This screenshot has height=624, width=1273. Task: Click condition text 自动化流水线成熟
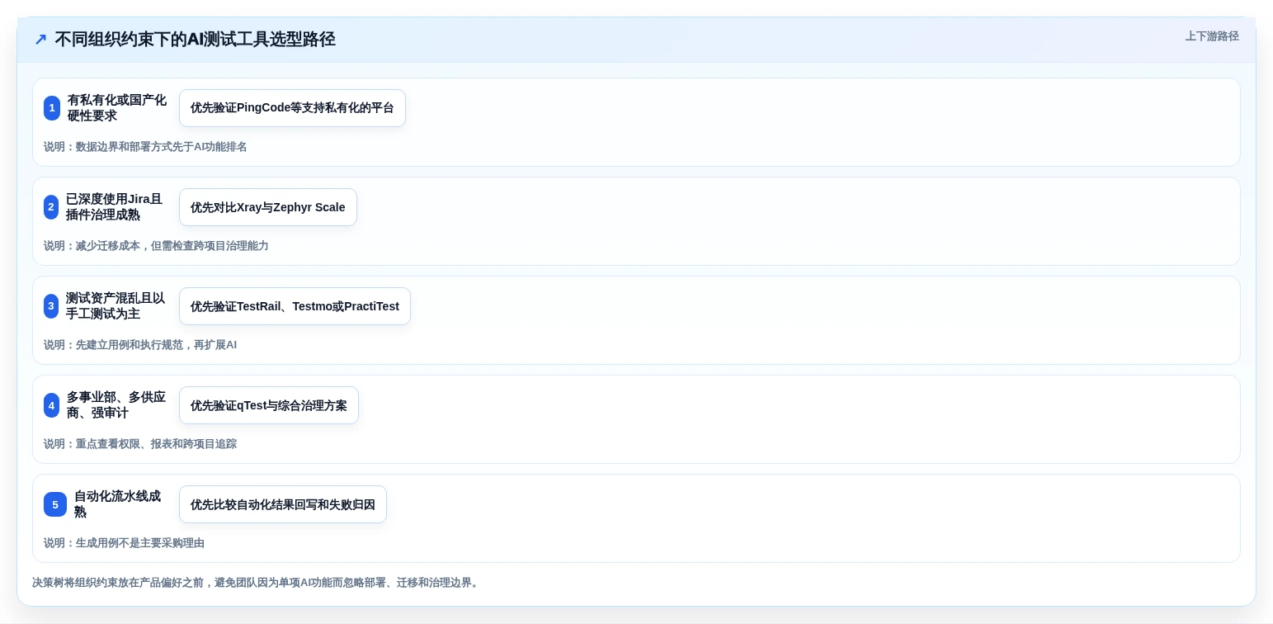[x=118, y=504]
